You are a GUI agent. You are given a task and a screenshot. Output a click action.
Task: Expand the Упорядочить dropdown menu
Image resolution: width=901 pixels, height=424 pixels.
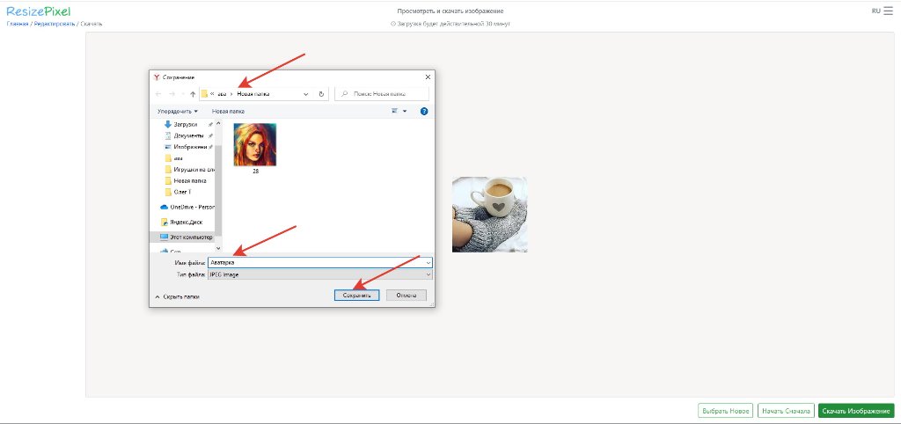tap(177, 112)
